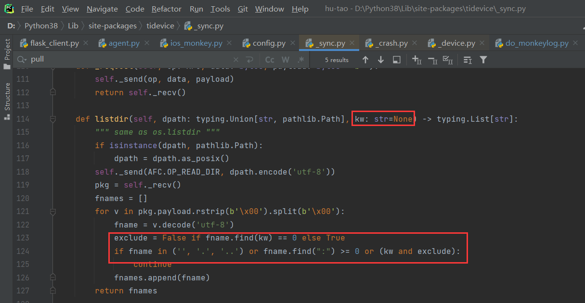Close the agent.py tab
This screenshot has width=585, height=303.
[x=147, y=43]
